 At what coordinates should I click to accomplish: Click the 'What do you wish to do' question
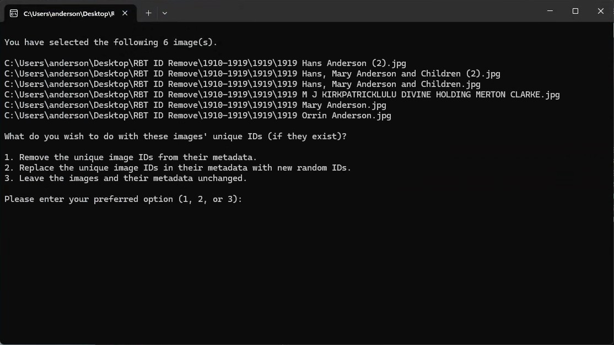click(175, 136)
